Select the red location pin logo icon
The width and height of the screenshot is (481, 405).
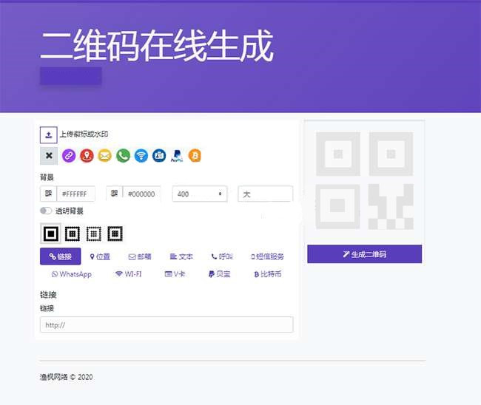pos(87,156)
